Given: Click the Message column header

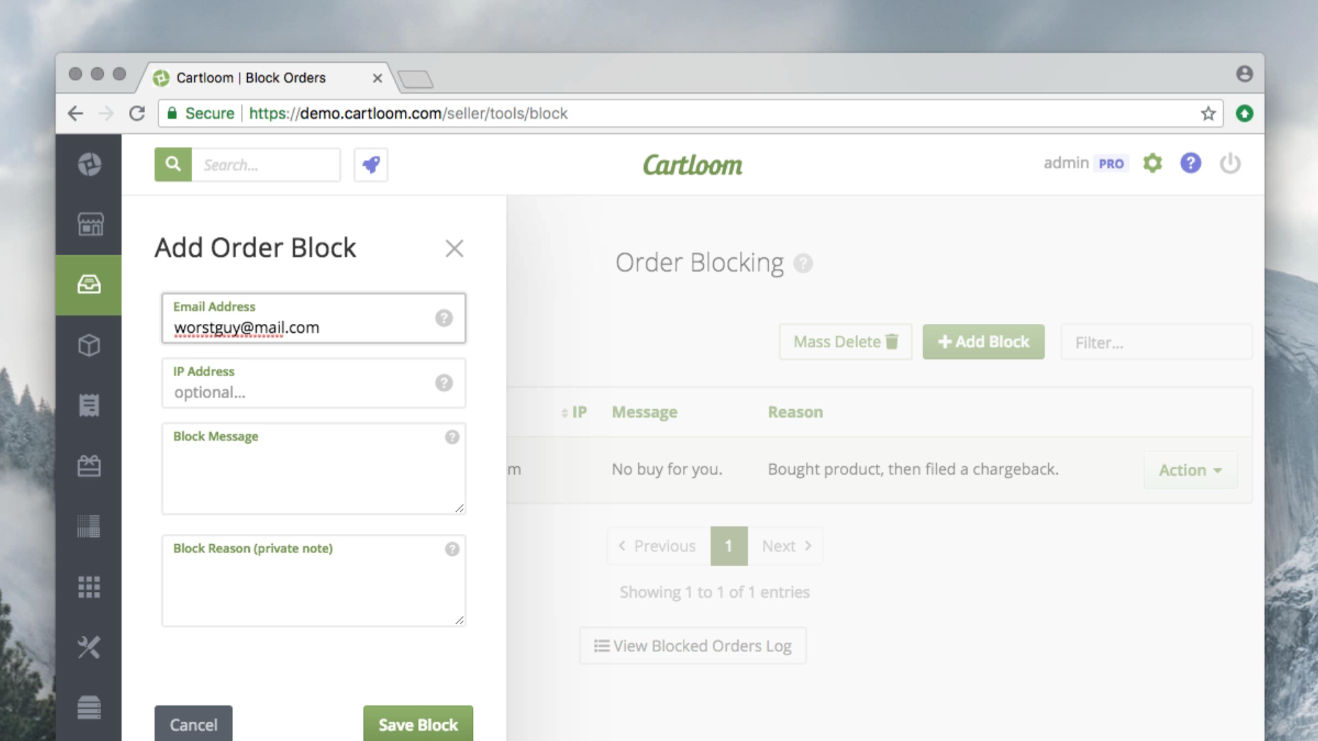Looking at the screenshot, I should coord(645,412).
